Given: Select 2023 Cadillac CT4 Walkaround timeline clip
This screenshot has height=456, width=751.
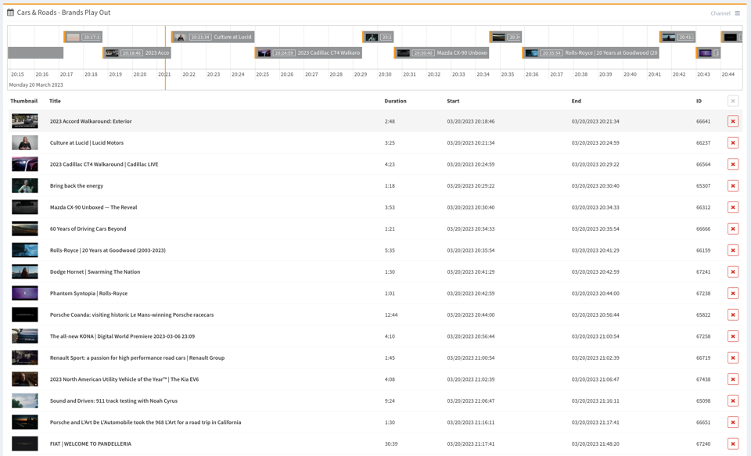Looking at the screenshot, I should pos(308,52).
